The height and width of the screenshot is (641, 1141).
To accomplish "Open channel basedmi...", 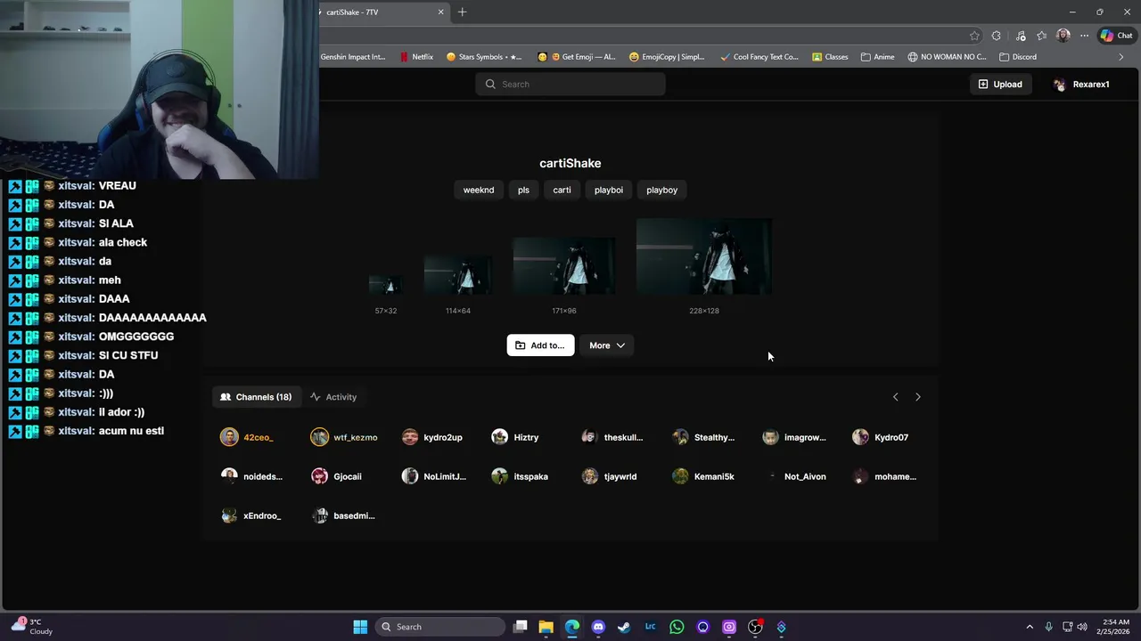I will 343,515.
